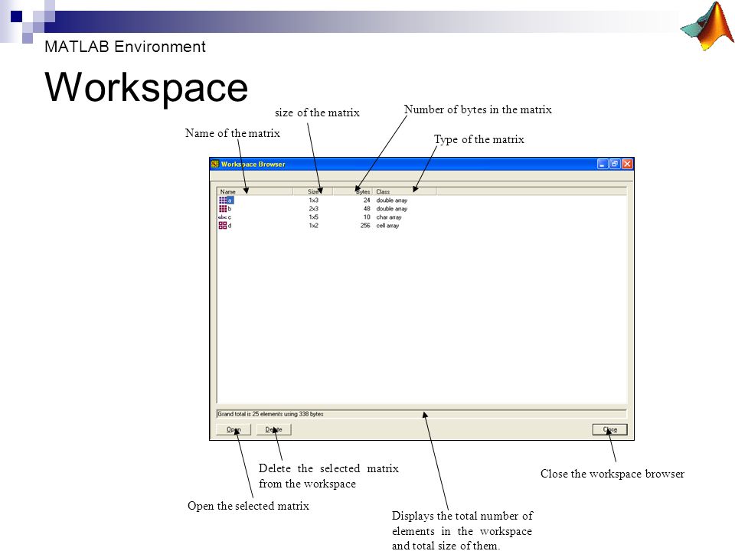Click the 'Grand total is 25 elements' status text
Screen dimensions: 735x551
270,414
